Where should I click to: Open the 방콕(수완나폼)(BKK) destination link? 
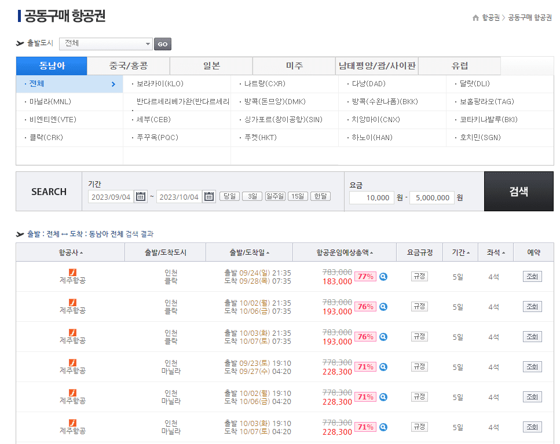point(385,102)
